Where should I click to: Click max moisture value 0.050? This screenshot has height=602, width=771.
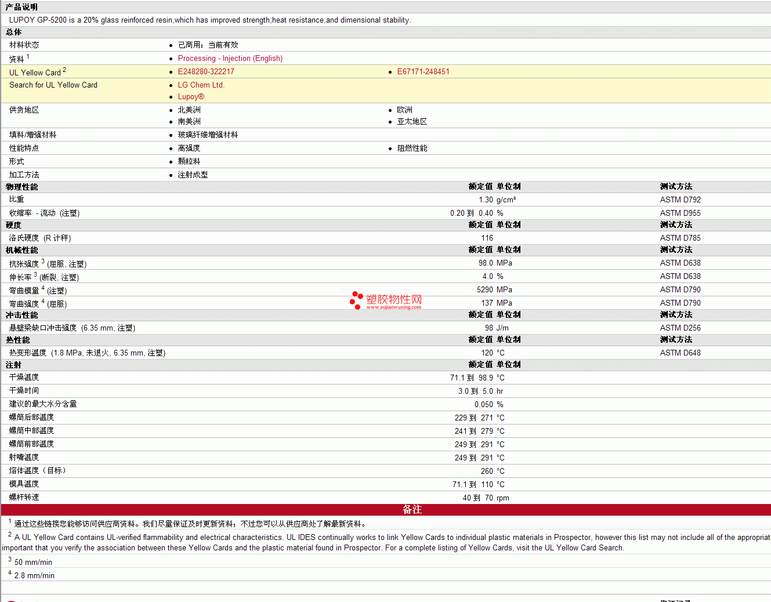[484, 405]
